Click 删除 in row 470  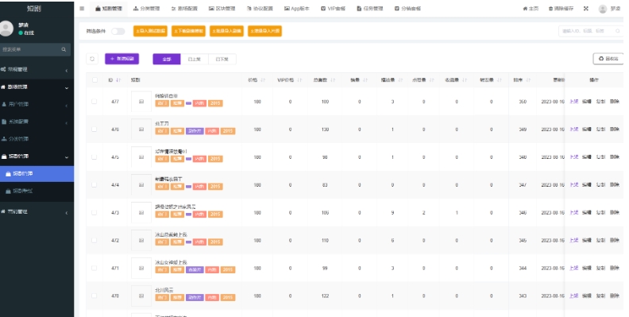615,296
